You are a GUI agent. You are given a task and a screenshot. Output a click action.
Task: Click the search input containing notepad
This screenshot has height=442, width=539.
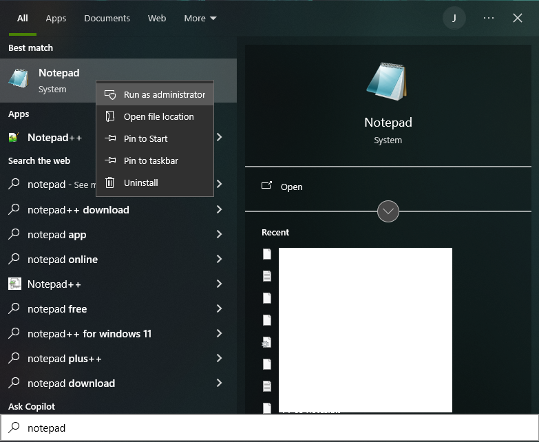(x=270, y=428)
